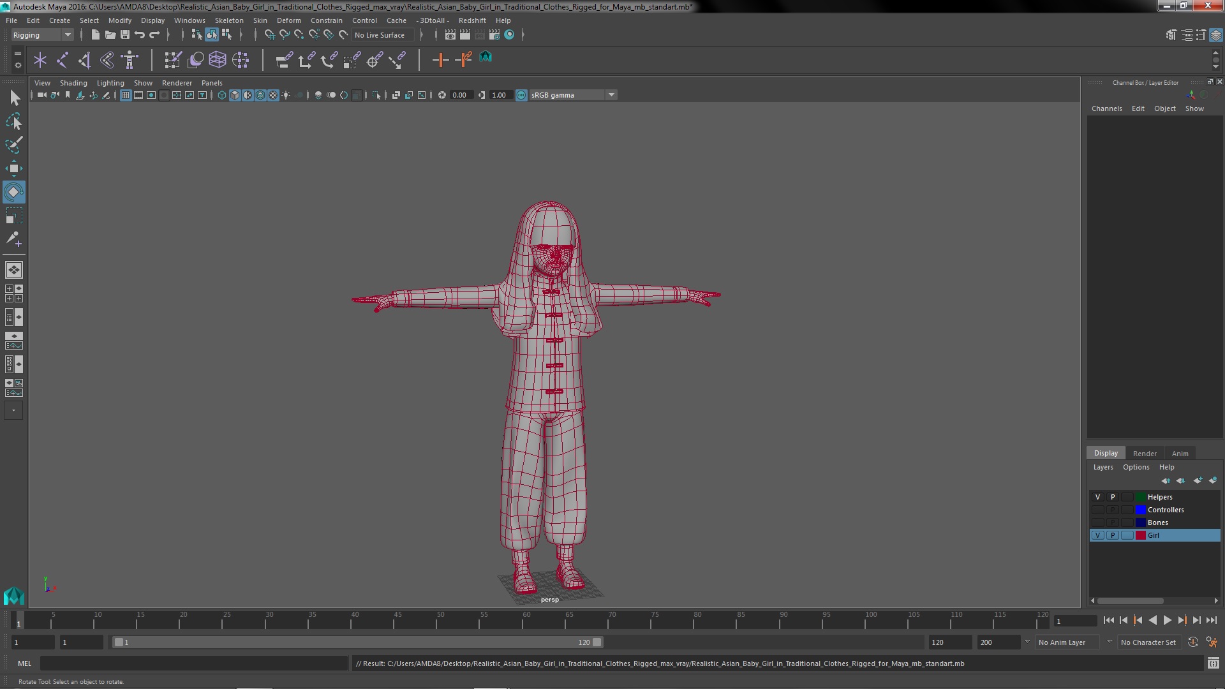The image size is (1225, 689).
Task: Click the Helpers layer green color swatch
Action: pos(1140,497)
